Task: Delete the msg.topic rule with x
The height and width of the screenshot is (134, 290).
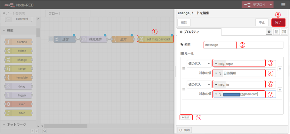Action: tap(279, 68)
